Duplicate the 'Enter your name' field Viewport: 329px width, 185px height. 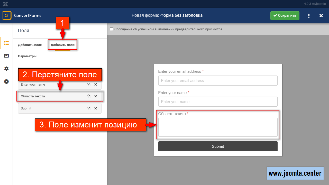(x=88, y=85)
